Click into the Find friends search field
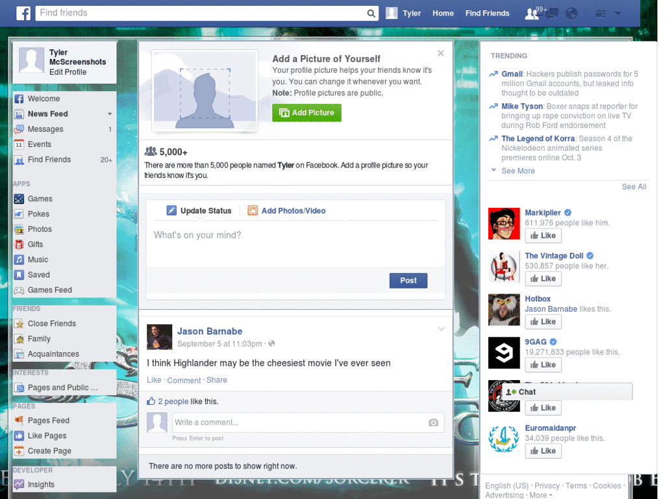 (201, 13)
